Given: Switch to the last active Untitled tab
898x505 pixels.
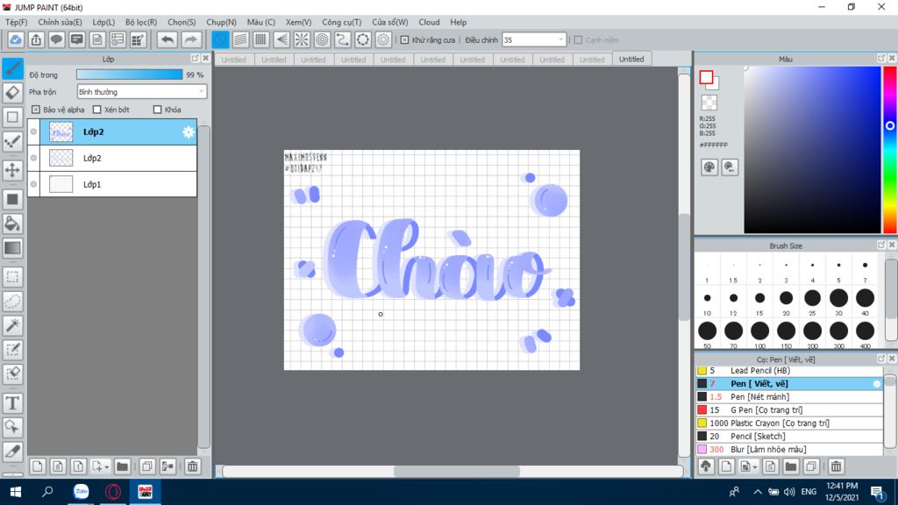Looking at the screenshot, I should pos(631,59).
